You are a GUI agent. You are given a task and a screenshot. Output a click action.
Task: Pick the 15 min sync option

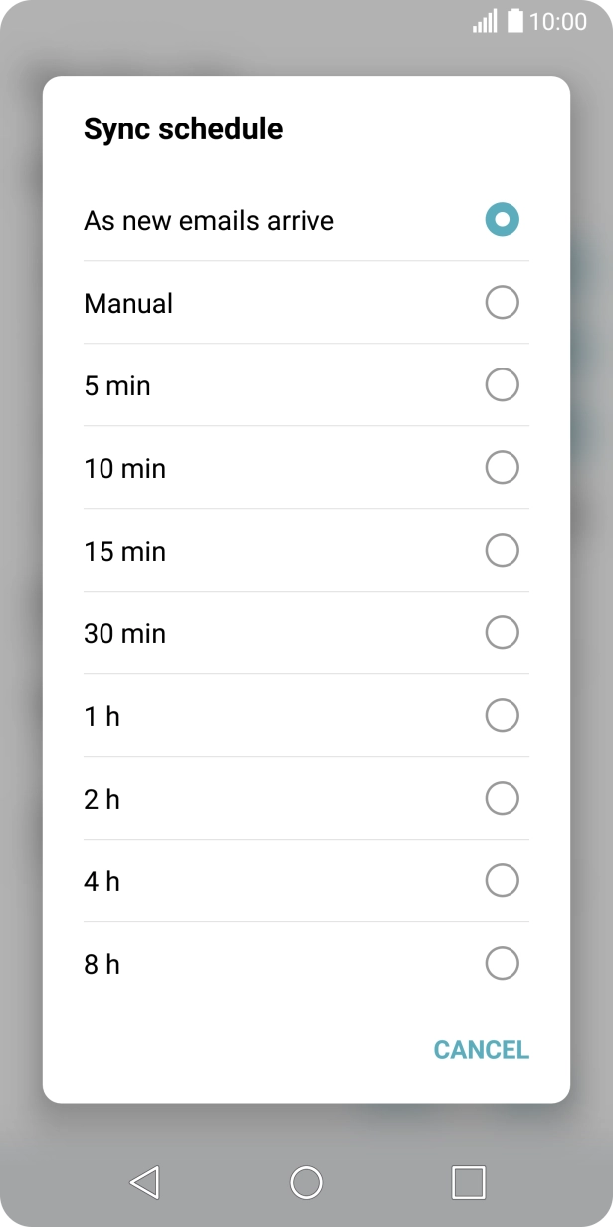coord(502,550)
